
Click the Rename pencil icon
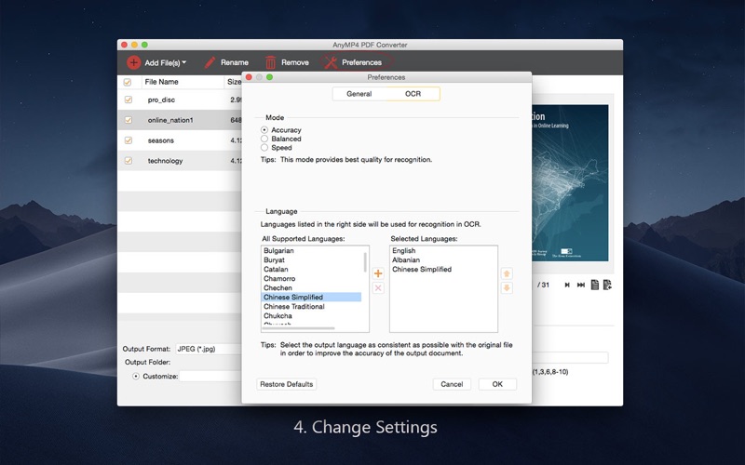point(210,62)
